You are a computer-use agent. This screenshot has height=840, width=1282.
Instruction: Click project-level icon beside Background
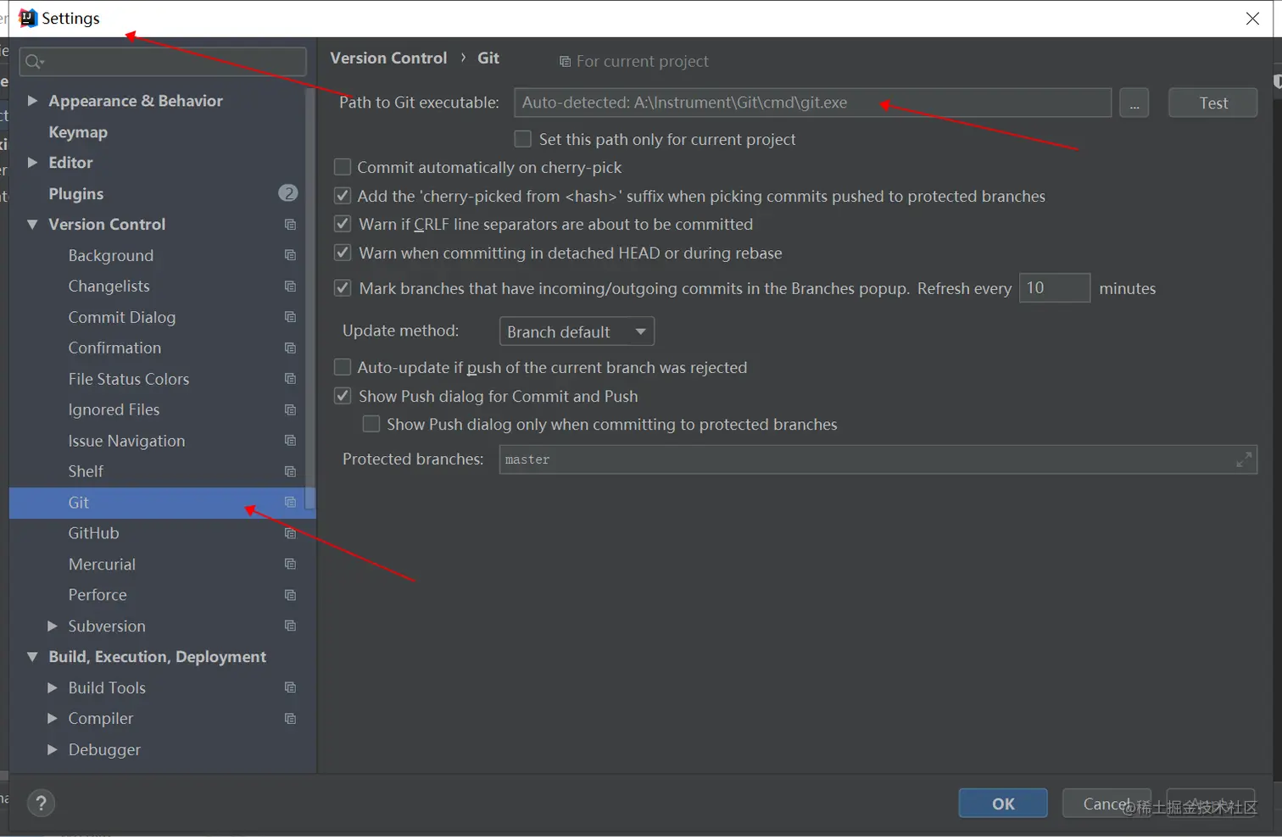point(290,255)
